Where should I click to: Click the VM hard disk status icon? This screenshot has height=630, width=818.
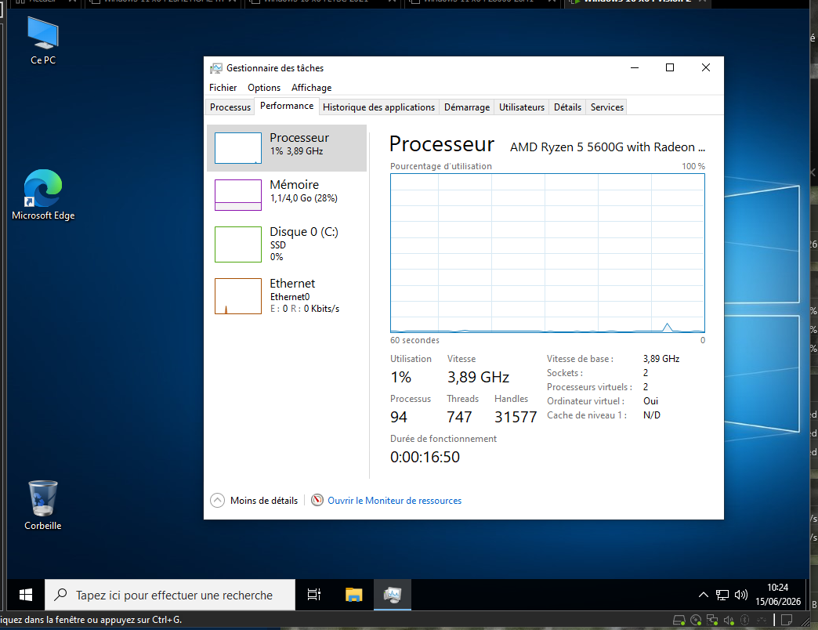coord(679,620)
